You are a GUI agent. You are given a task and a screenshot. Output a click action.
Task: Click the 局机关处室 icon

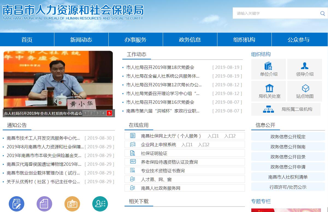269,88
